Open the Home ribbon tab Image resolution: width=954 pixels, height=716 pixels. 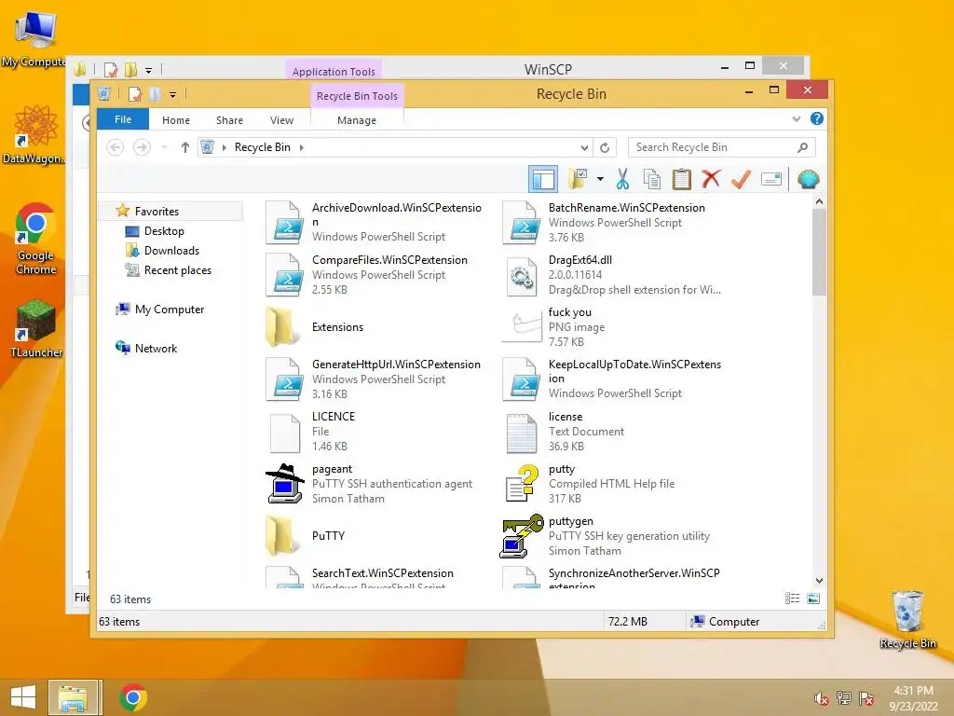pos(176,120)
